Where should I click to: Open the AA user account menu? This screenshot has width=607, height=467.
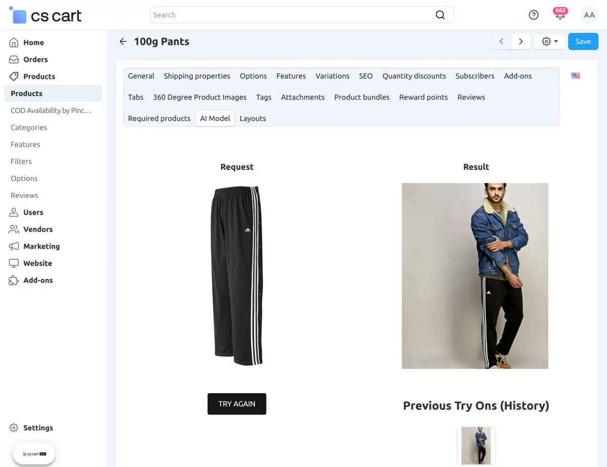click(x=589, y=15)
